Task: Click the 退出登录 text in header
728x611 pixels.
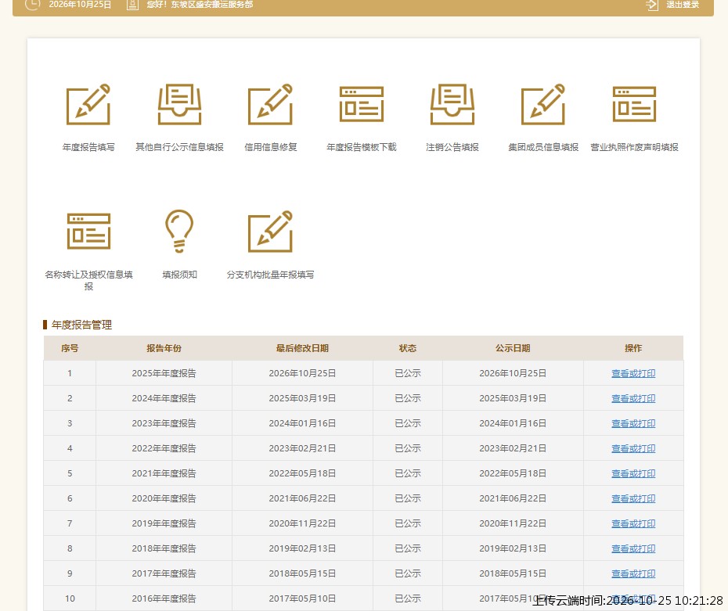Action: coord(683,5)
